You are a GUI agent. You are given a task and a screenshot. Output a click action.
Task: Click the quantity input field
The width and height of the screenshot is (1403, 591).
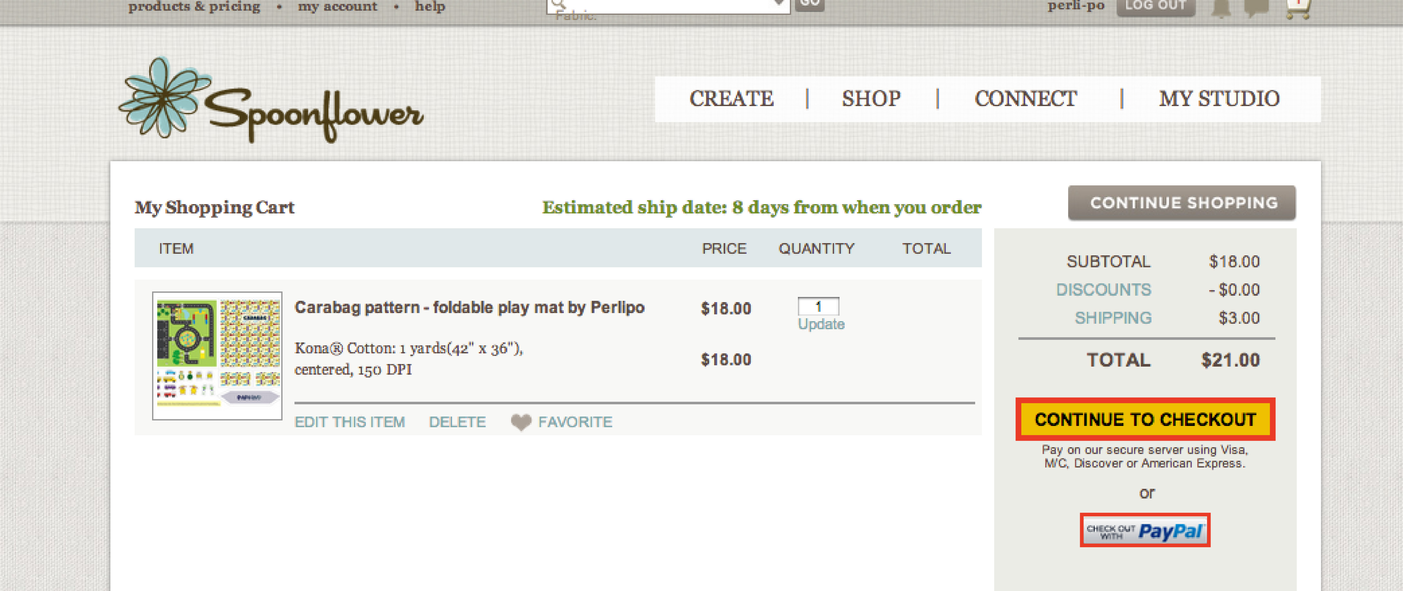pos(818,307)
